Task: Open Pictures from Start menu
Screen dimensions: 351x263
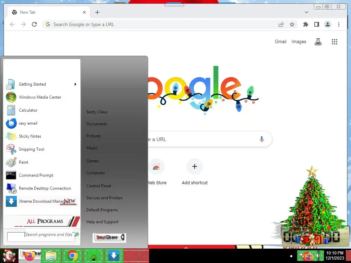Action: click(94, 136)
